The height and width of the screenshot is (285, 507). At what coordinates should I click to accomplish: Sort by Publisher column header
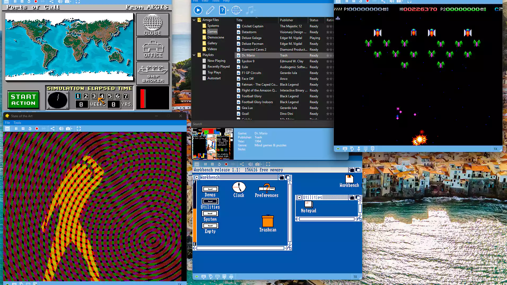[293, 20]
